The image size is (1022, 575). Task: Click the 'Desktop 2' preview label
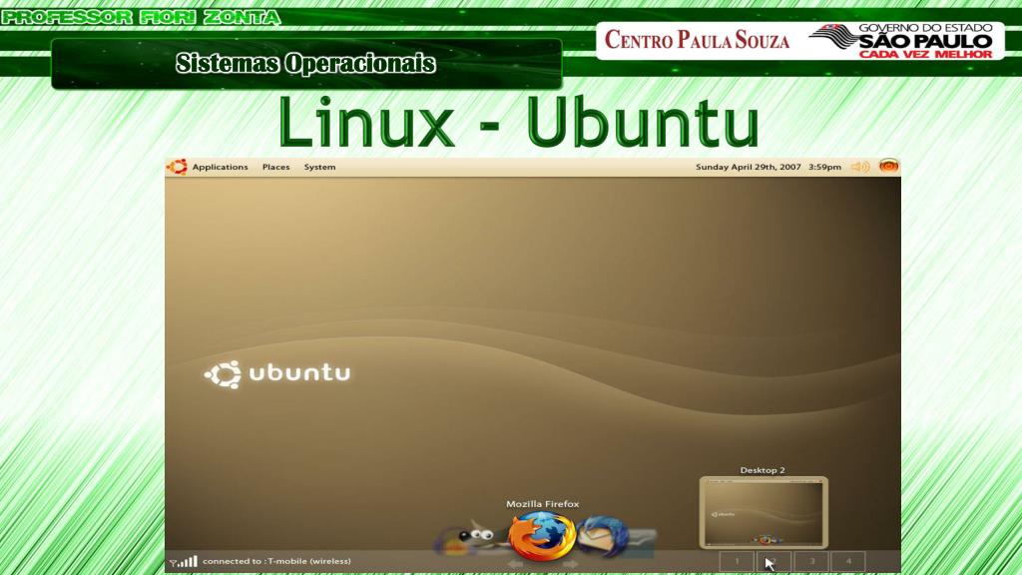pyautogui.click(x=763, y=470)
